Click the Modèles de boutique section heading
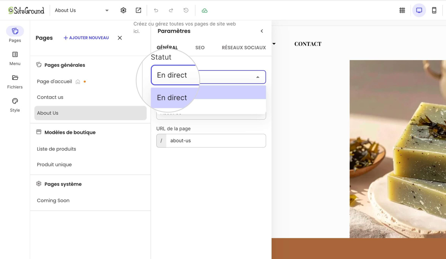Image resolution: width=446 pixels, height=259 pixels. pos(70,132)
